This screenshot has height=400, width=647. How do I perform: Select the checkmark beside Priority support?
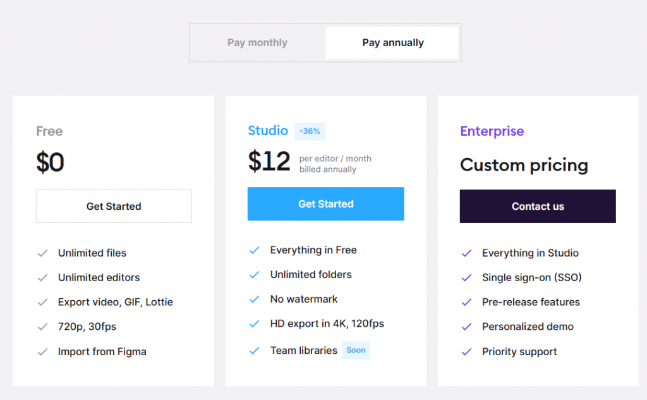point(466,351)
